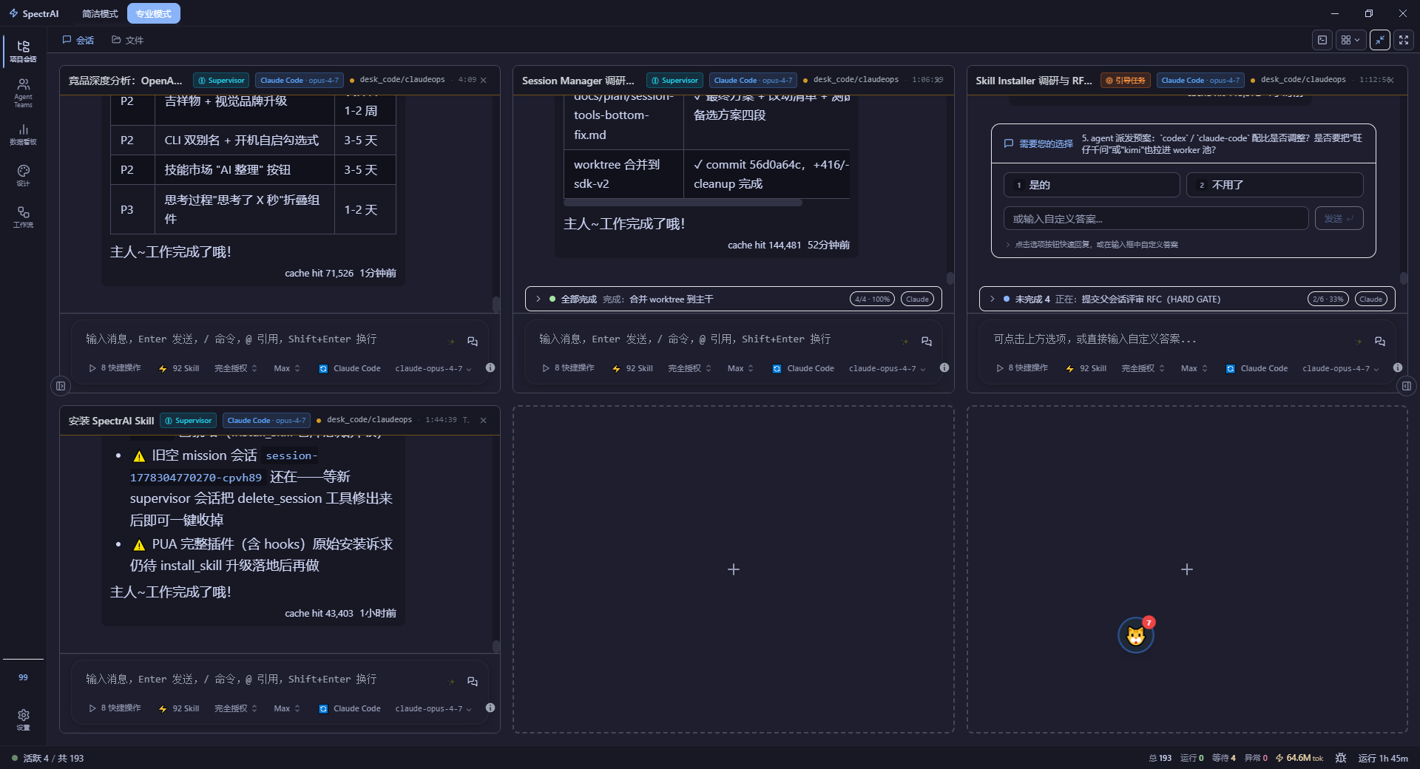Open the Max dropdown in the 竞品深度分析 panel
This screenshot has width=1420, height=769.
pos(287,368)
